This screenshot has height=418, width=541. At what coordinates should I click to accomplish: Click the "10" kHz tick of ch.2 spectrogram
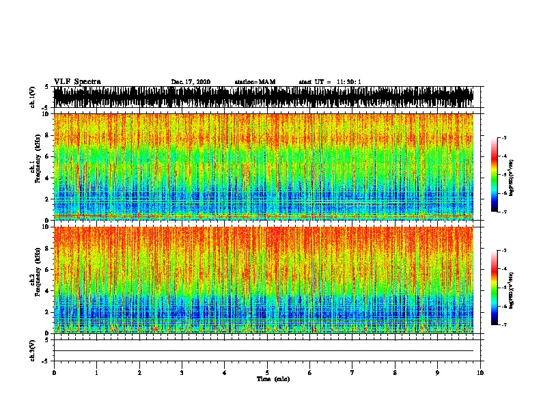click(46, 227)
